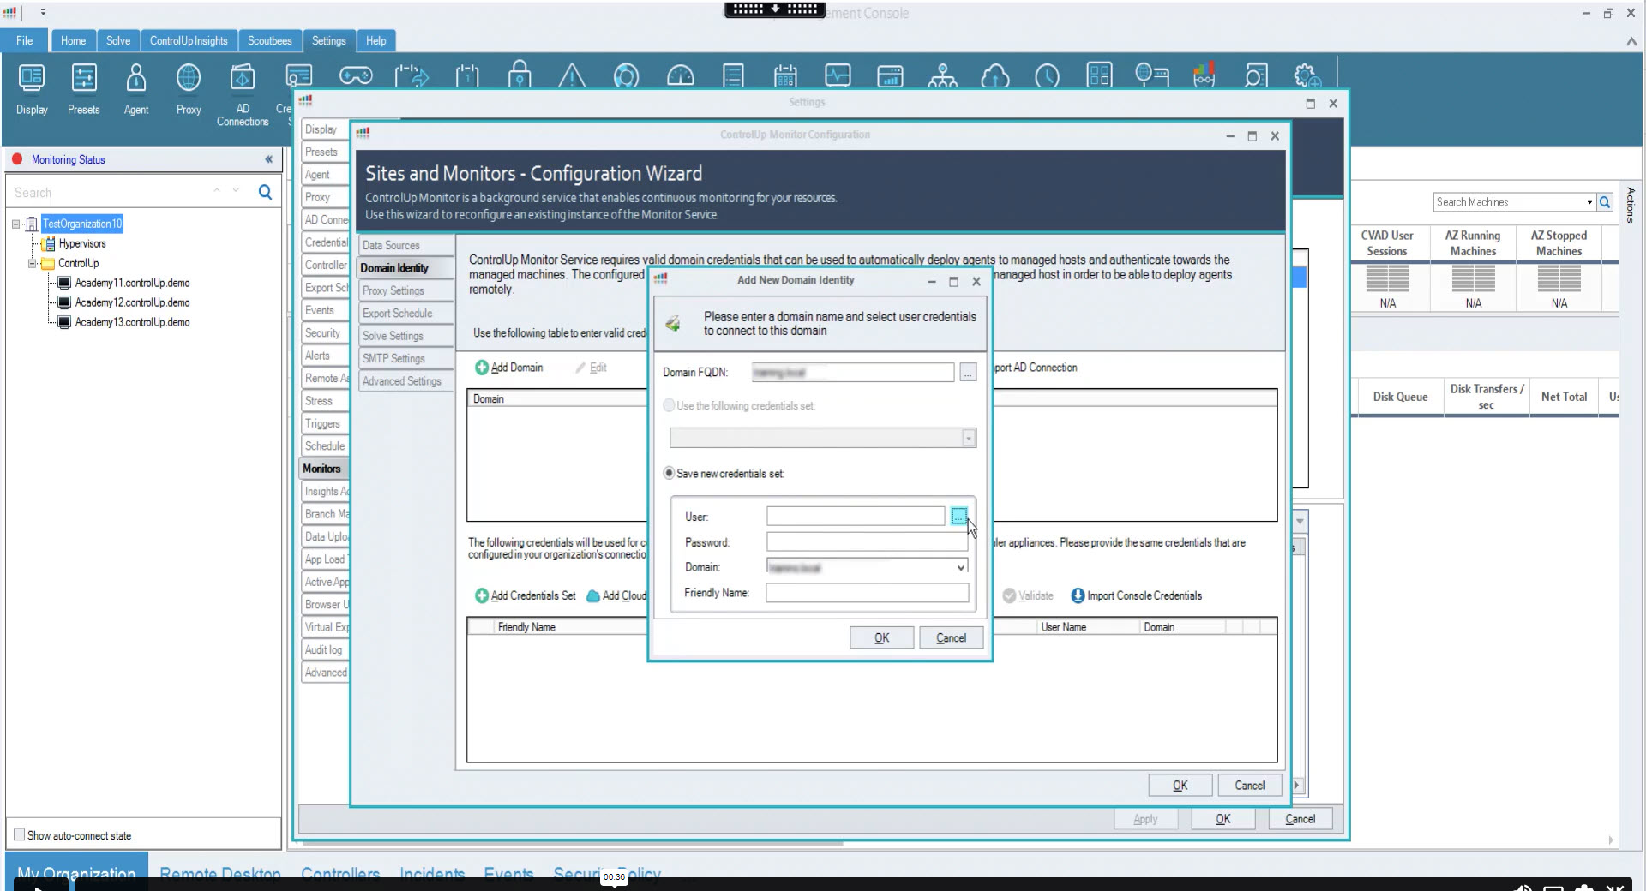
Task: Open the Data Sources wizard section
Action: (x=405, y=245)
